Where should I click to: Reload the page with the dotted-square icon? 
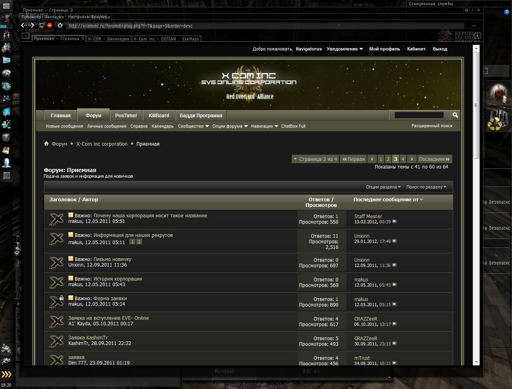click(41, 25)
